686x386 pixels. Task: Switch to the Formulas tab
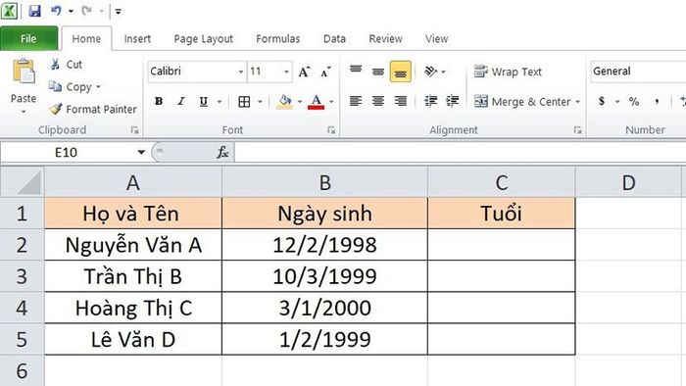tap(277, 39)
